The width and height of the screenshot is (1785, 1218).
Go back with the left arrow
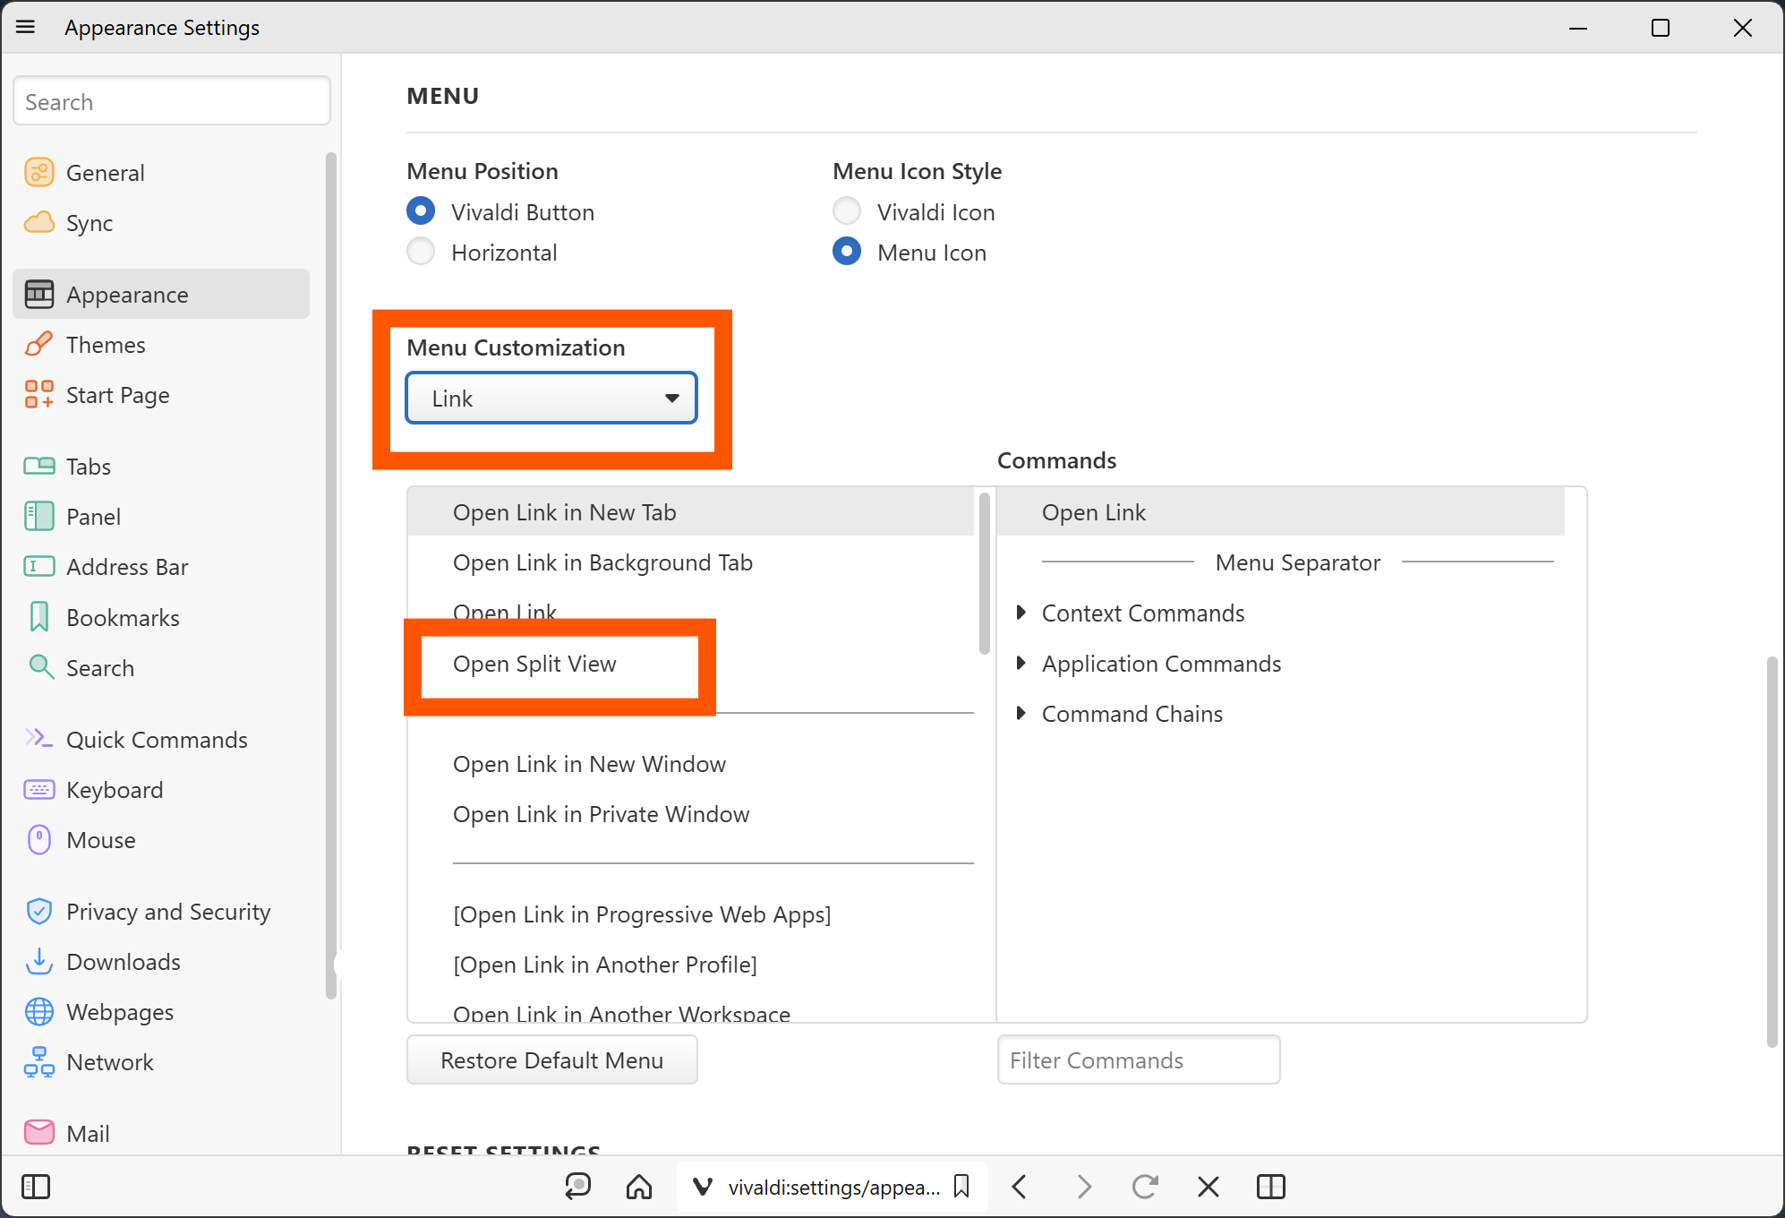click(x=1019, y=1187)
